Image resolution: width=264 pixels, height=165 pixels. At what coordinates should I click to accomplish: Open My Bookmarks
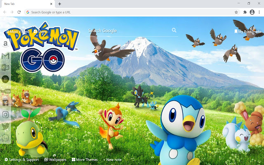[248, 31]
